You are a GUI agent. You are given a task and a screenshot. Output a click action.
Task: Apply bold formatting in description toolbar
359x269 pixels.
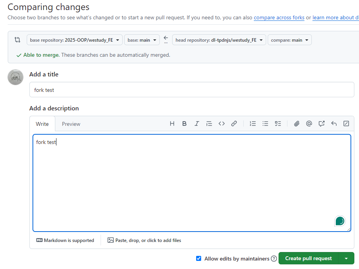tap(185, 124)
